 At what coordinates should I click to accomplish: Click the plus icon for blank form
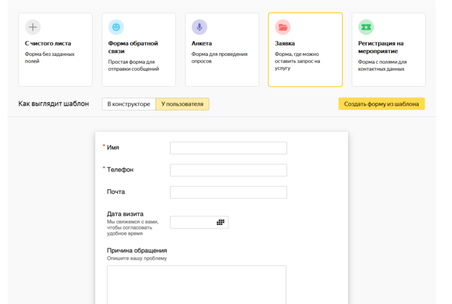(33, 27)
